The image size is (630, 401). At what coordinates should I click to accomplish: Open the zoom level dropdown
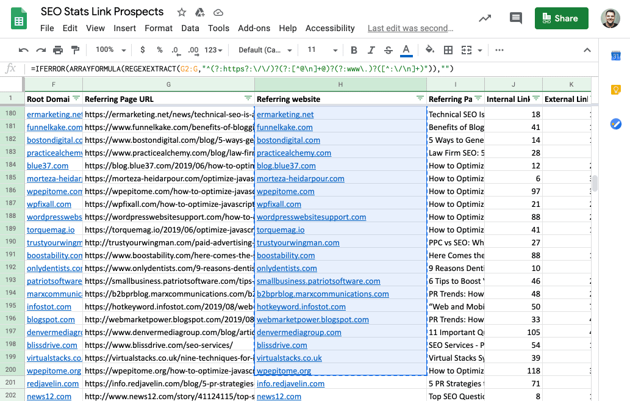[x=110, y=50]
